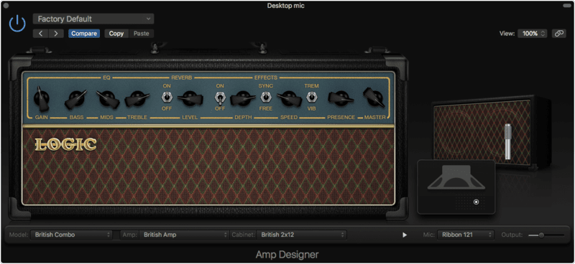Toggle the Compare button
This screenshot has height=264, width=575.
click(x=84, y=34)
